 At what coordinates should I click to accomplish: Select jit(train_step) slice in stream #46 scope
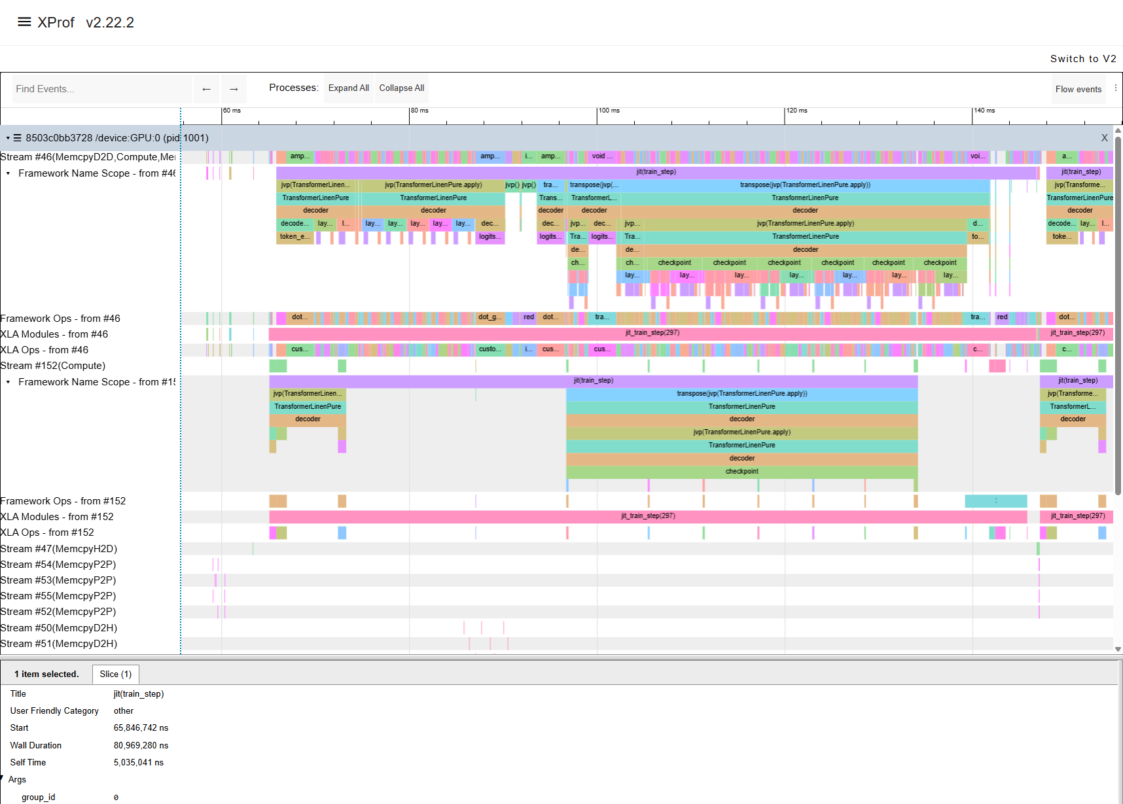(x=656, y=172)
